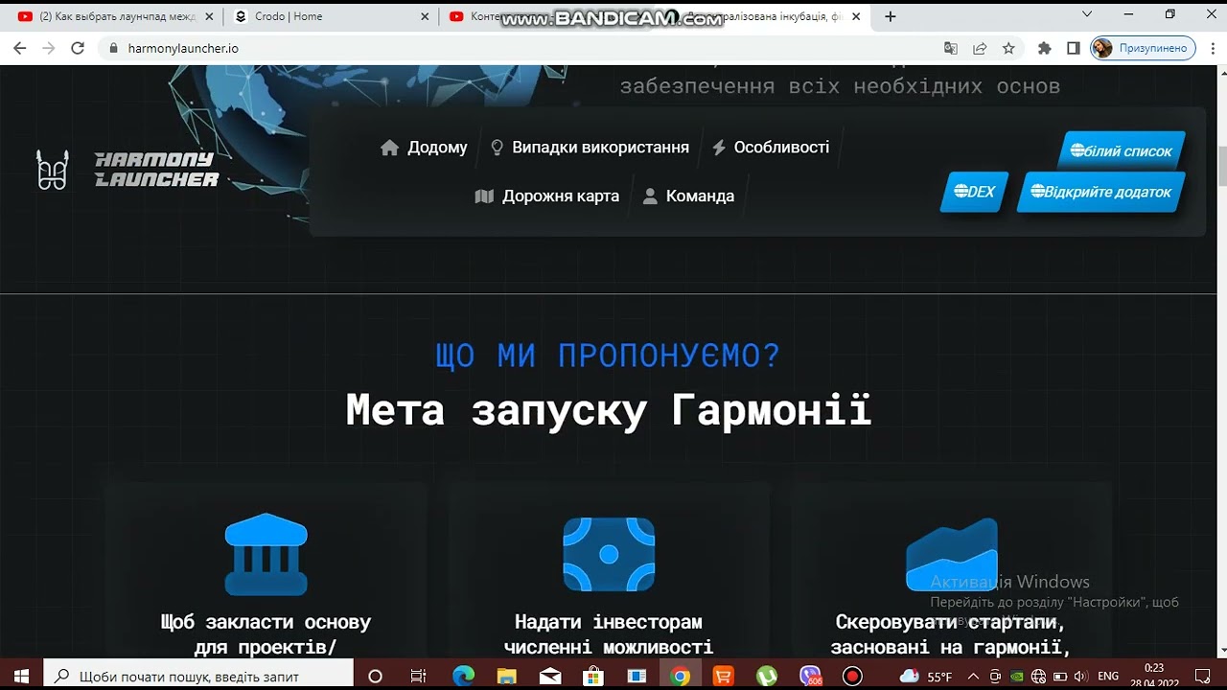Open the tab search dropdown arrow
This screenshot has width=1227, height=690.
[1087, 14]
